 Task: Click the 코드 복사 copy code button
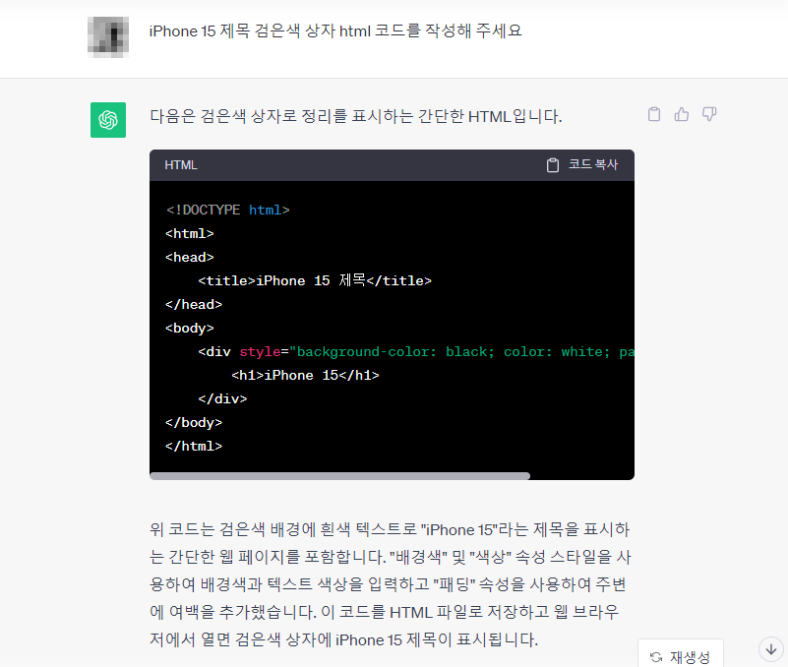click(x=582, y=165)
